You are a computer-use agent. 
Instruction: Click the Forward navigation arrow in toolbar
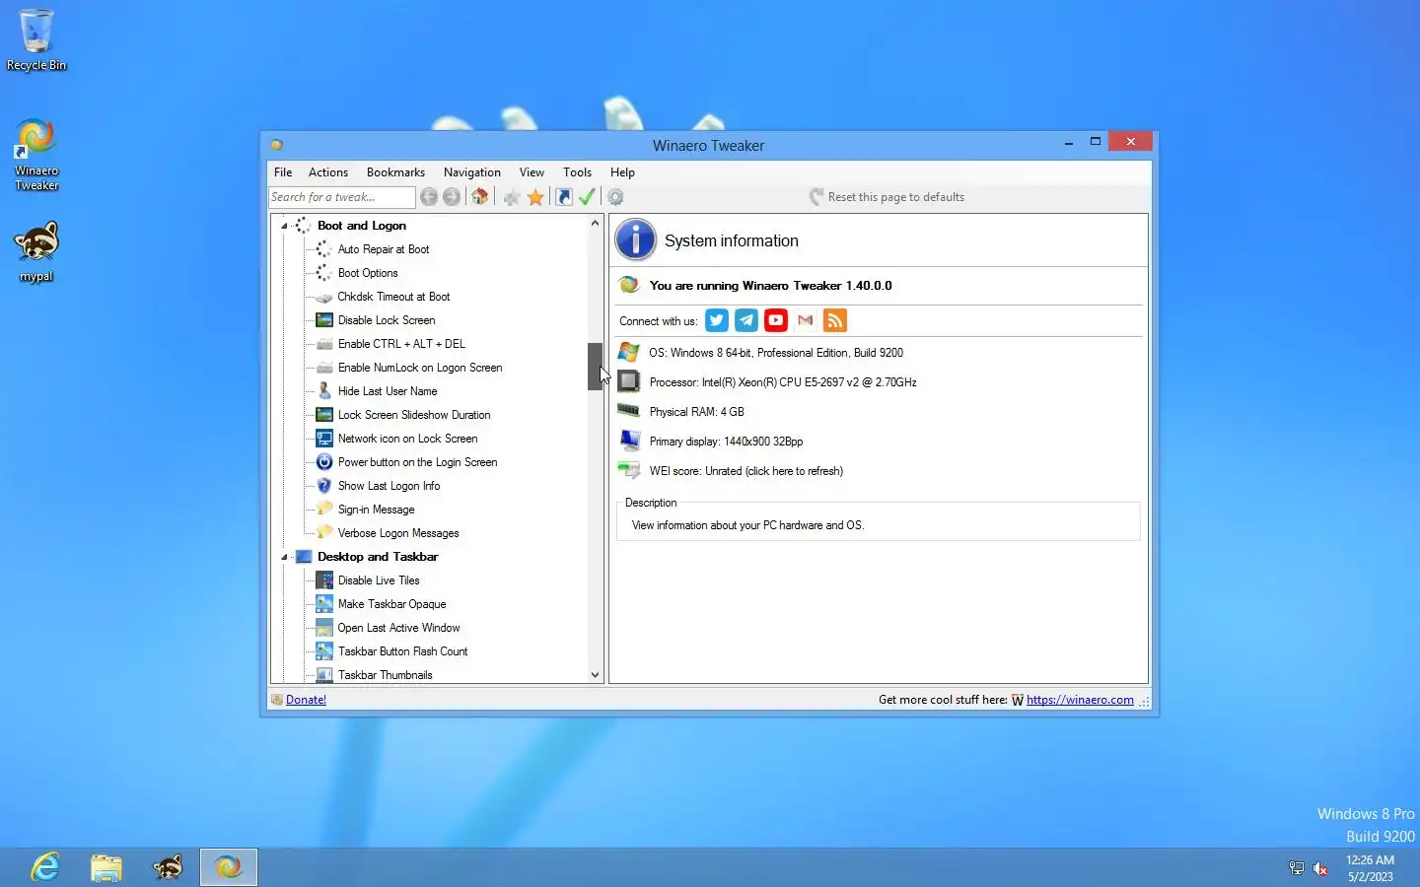coord(452,197)
